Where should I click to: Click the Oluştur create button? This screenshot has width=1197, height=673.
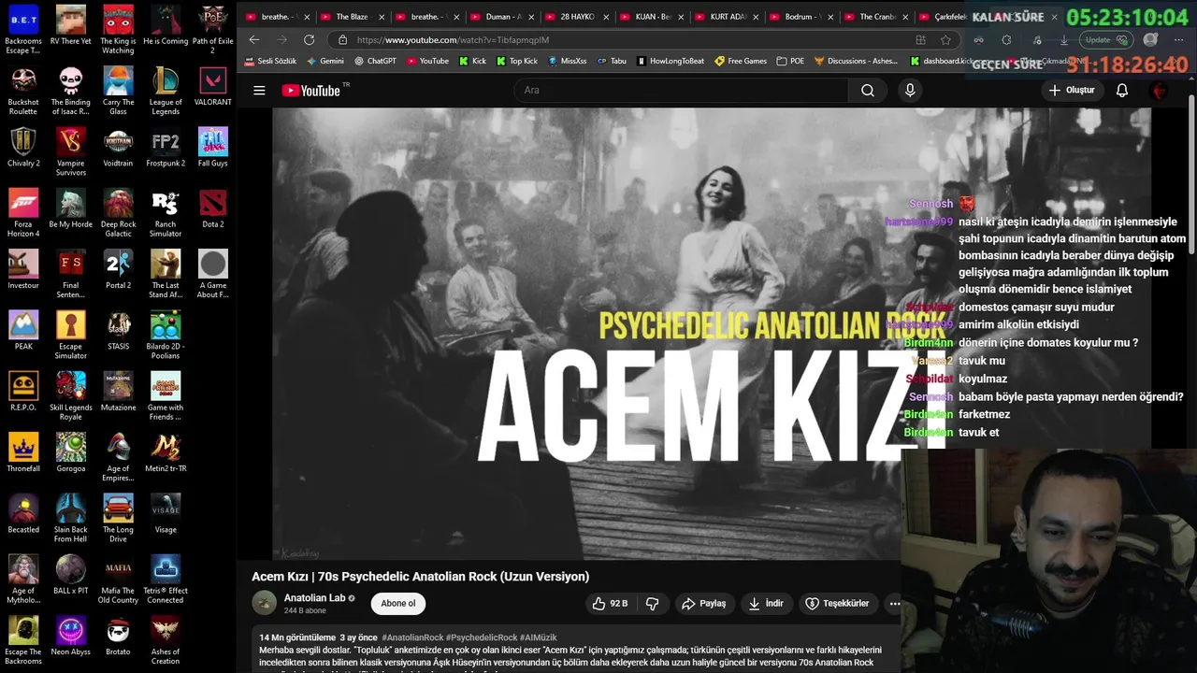1072,91
